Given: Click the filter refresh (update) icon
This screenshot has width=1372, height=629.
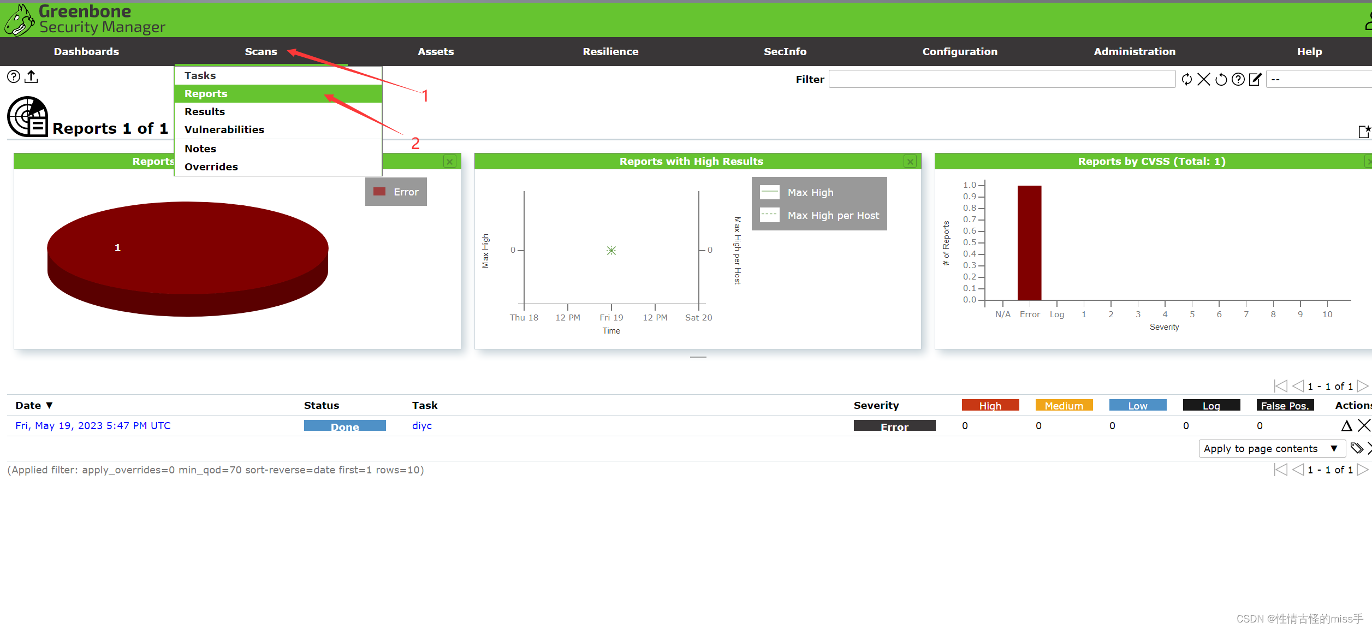Looking at the screenshot, I should 1186,80.
